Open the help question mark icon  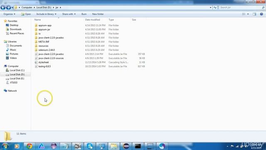tap(261, 14)
